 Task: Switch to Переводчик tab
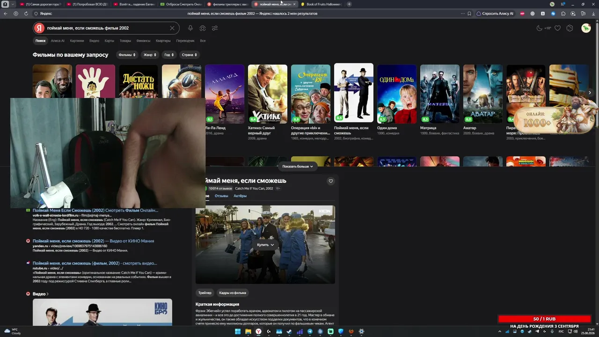185,41
